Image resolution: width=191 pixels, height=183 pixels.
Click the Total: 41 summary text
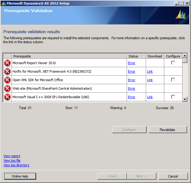pos(25,108)
